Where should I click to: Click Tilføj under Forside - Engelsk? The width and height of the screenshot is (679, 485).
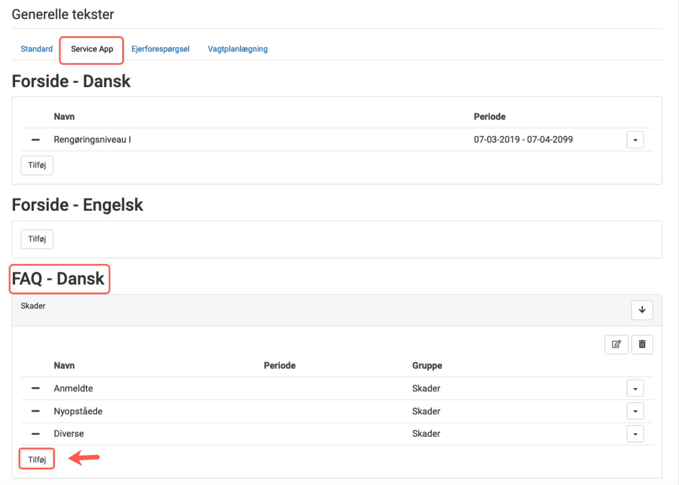click(37, 239)
